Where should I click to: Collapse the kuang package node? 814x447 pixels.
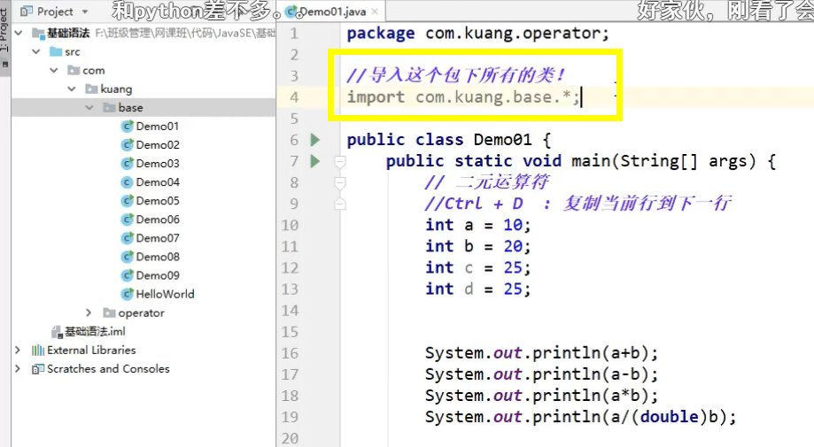coord(72,89)
